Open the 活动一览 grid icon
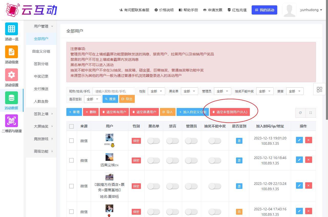The image size is (328, 217). tap(12, 29)
